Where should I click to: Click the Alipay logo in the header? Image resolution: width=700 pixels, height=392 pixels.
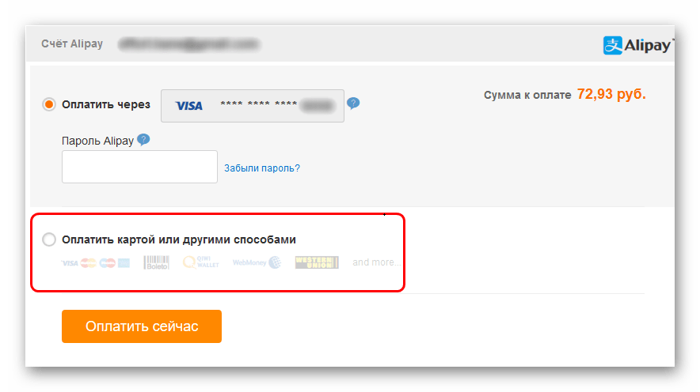coord(637,45)
